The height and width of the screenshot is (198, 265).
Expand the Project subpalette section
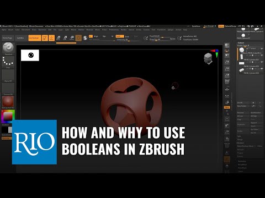(240, 153)
